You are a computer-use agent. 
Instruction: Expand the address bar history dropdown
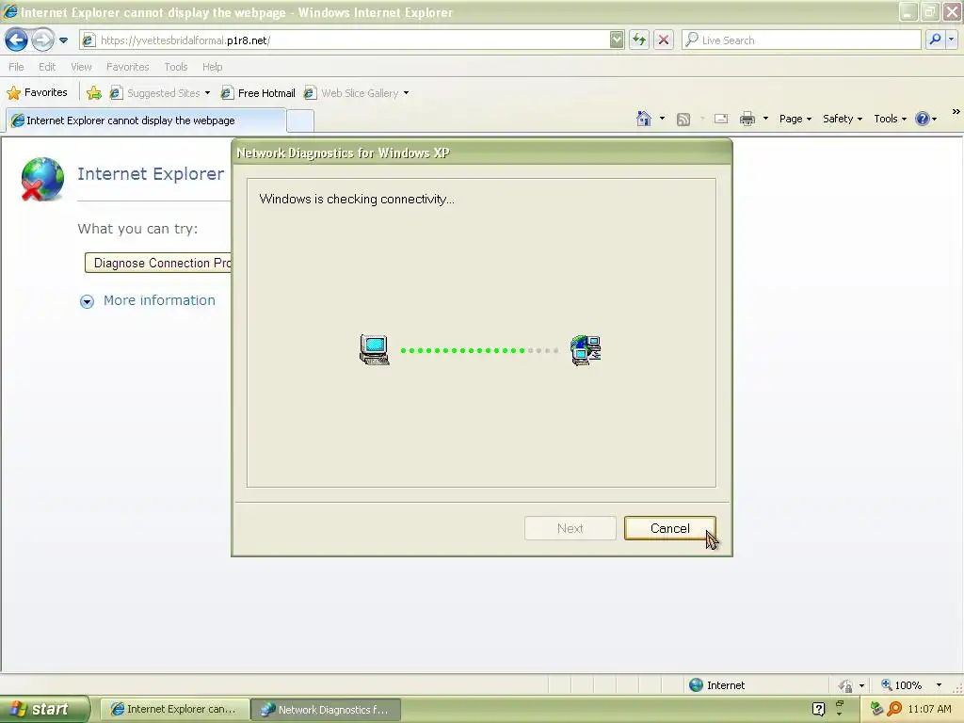coord(617,40)
